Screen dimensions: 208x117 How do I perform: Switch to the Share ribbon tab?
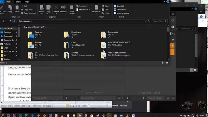pyautogui.click(x=18, y=2)
